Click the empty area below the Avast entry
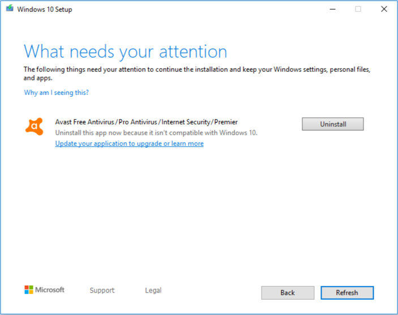Viewport: 398px width, 315px height. click(198, 215)
